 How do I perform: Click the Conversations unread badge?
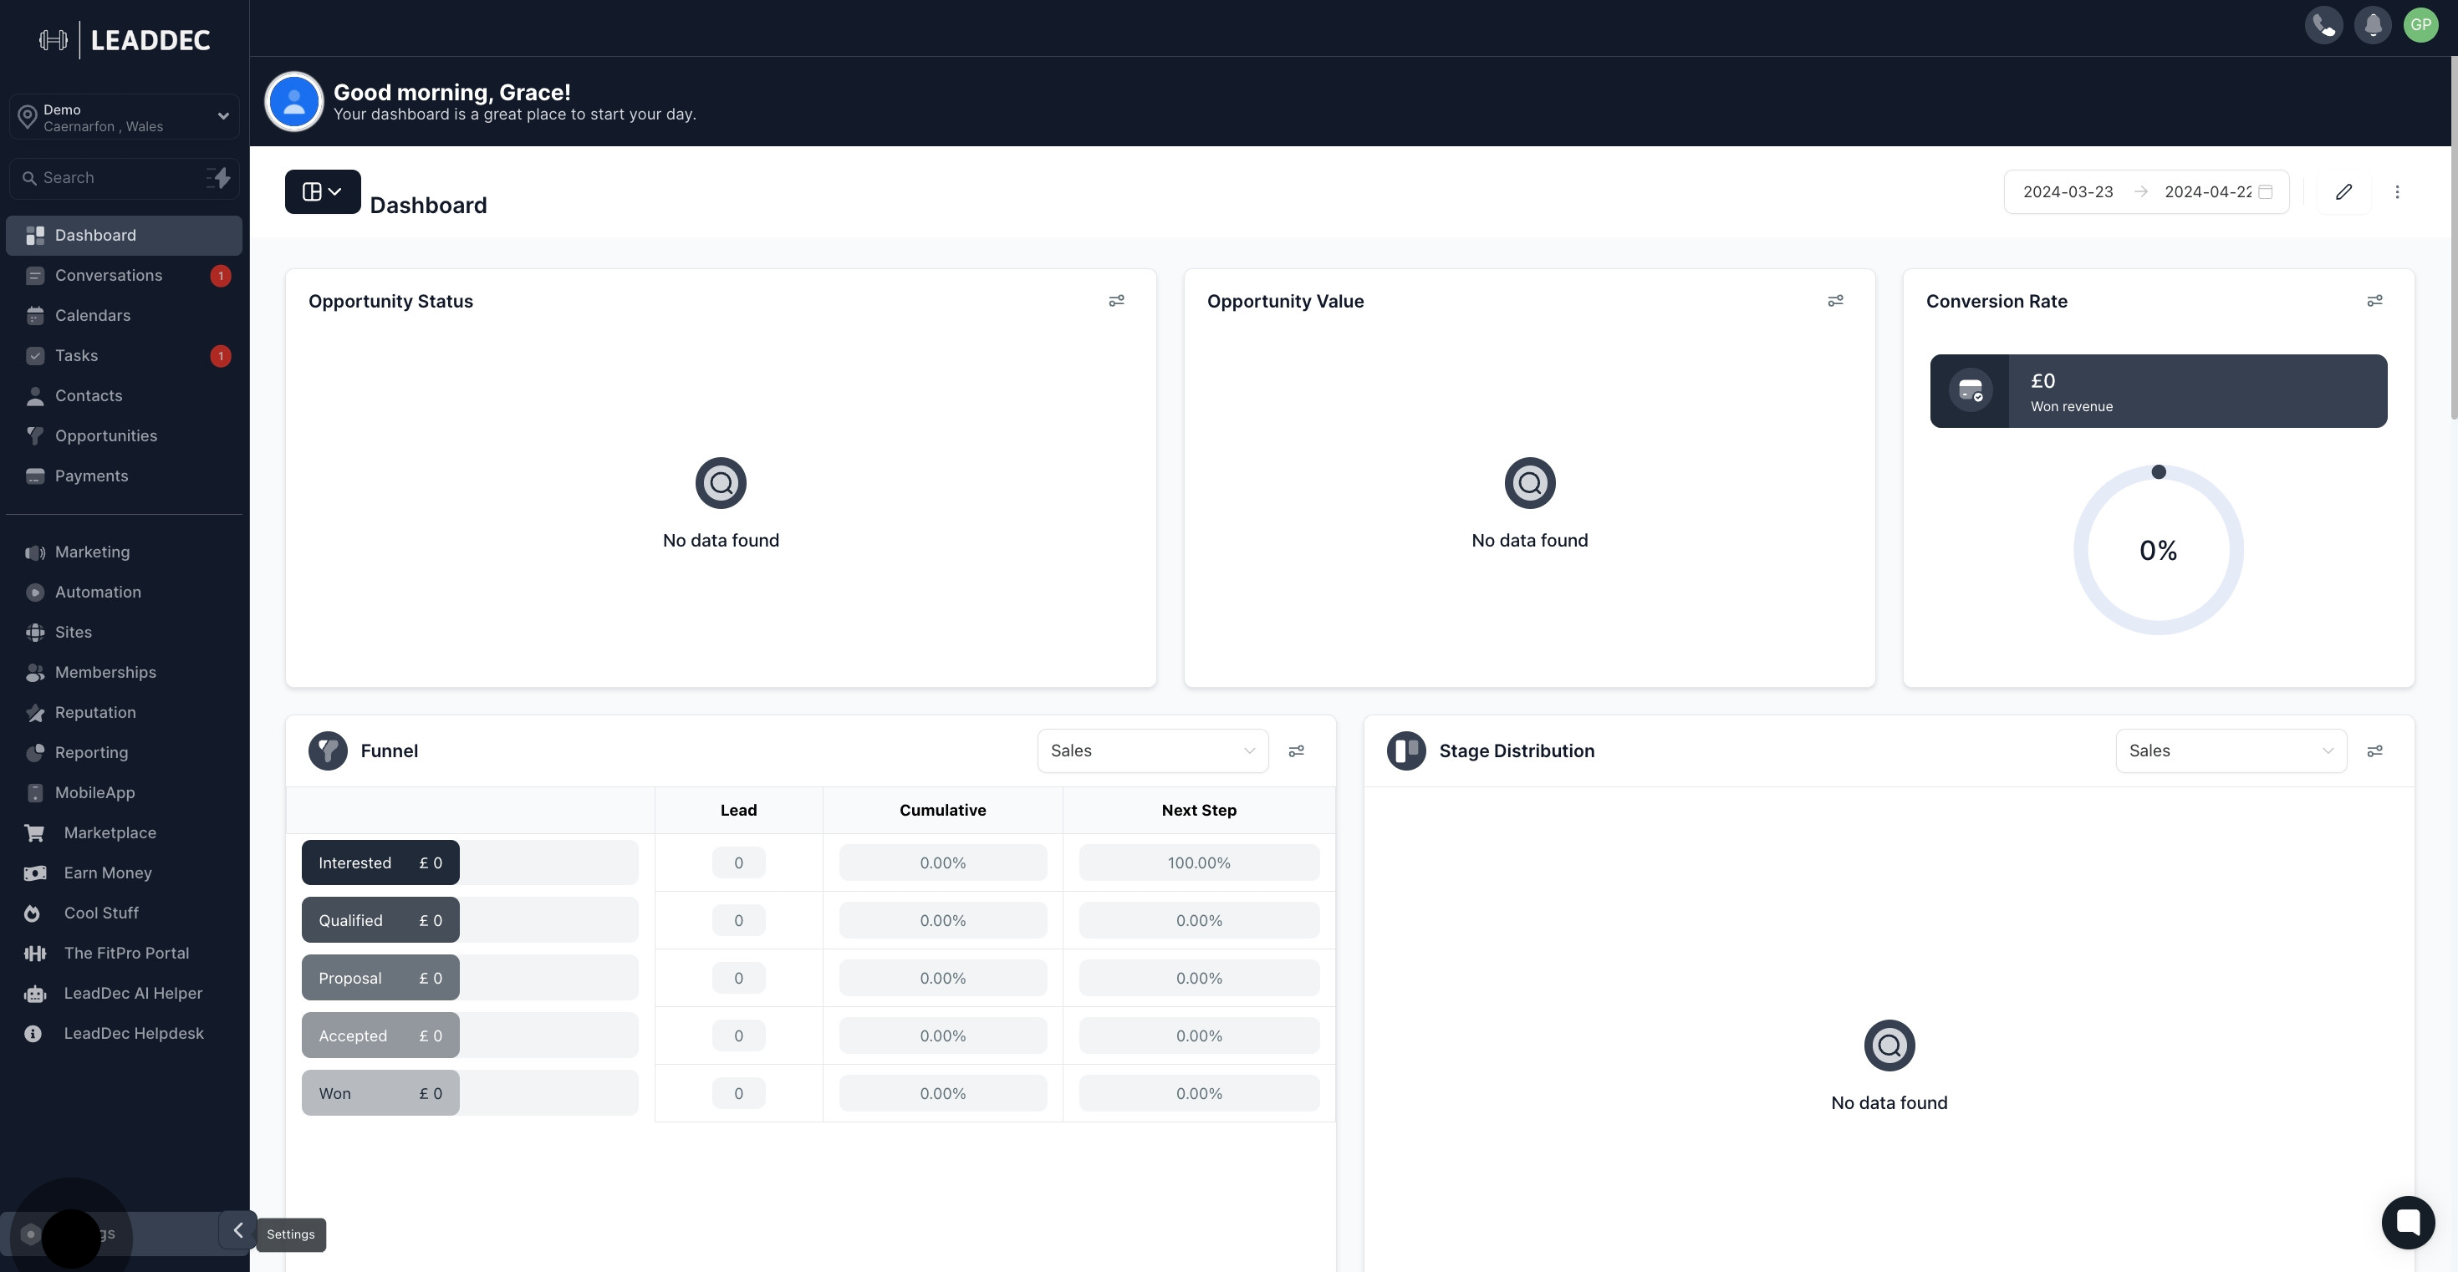tap(221, 276)
